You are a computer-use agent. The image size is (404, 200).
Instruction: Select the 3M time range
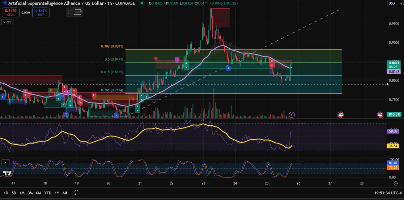tap(31, 193)
